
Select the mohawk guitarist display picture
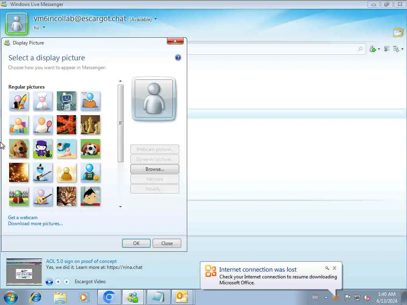pyautogui.click(x=43, y=173)
